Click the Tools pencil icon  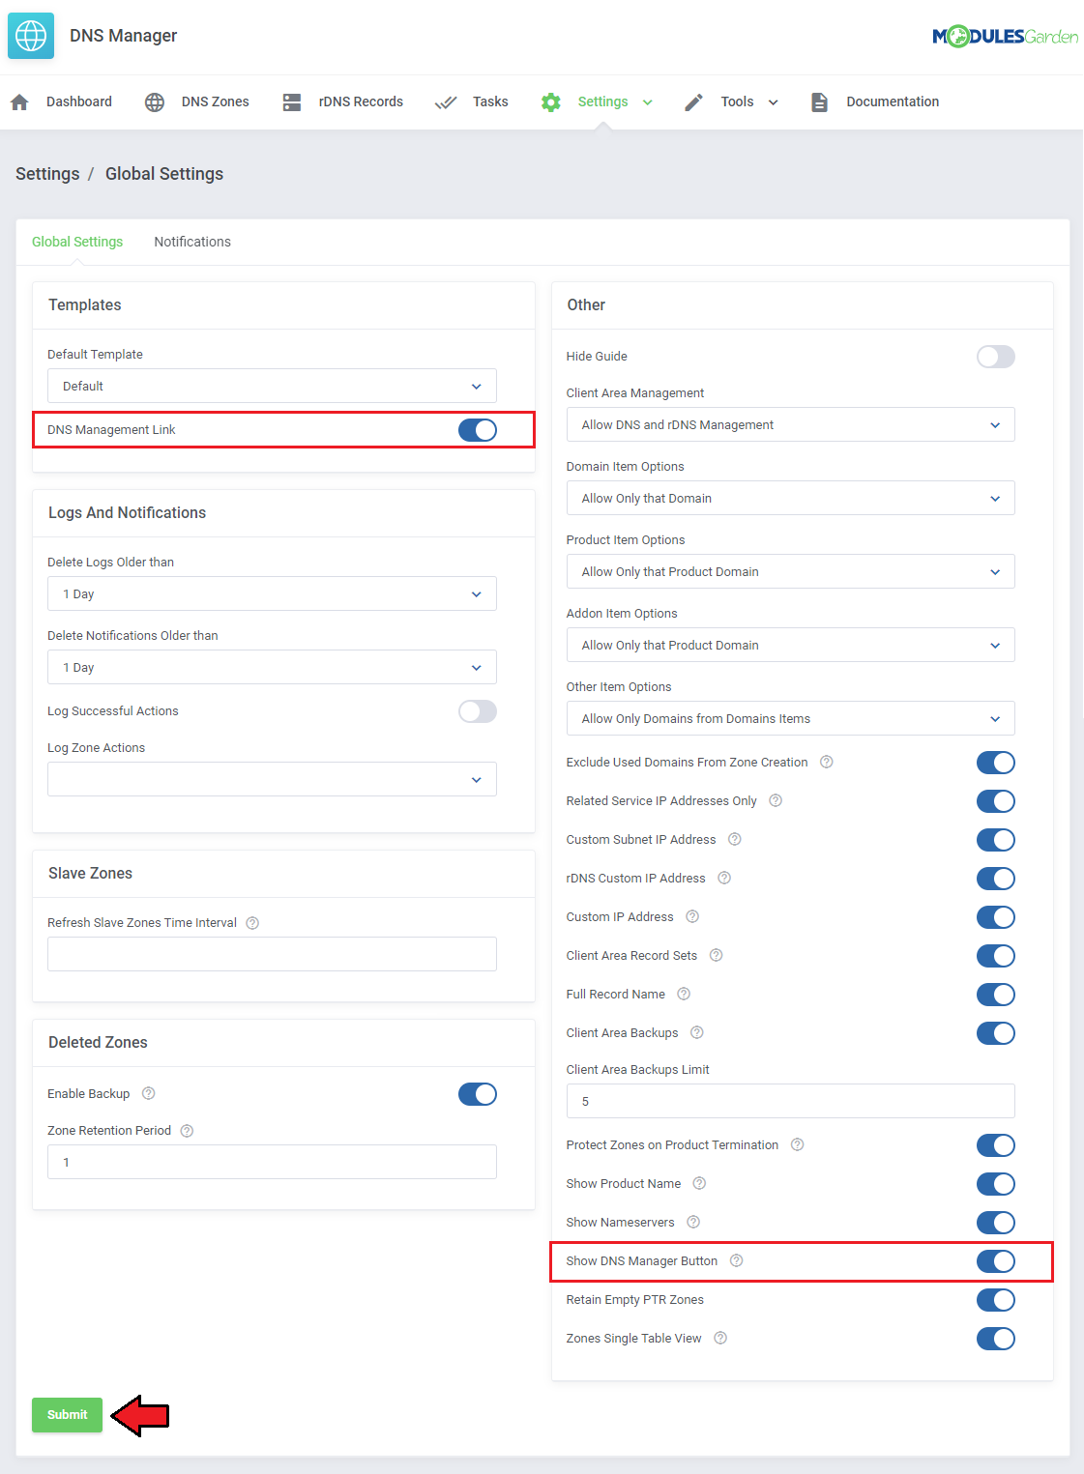click(693, 101)
